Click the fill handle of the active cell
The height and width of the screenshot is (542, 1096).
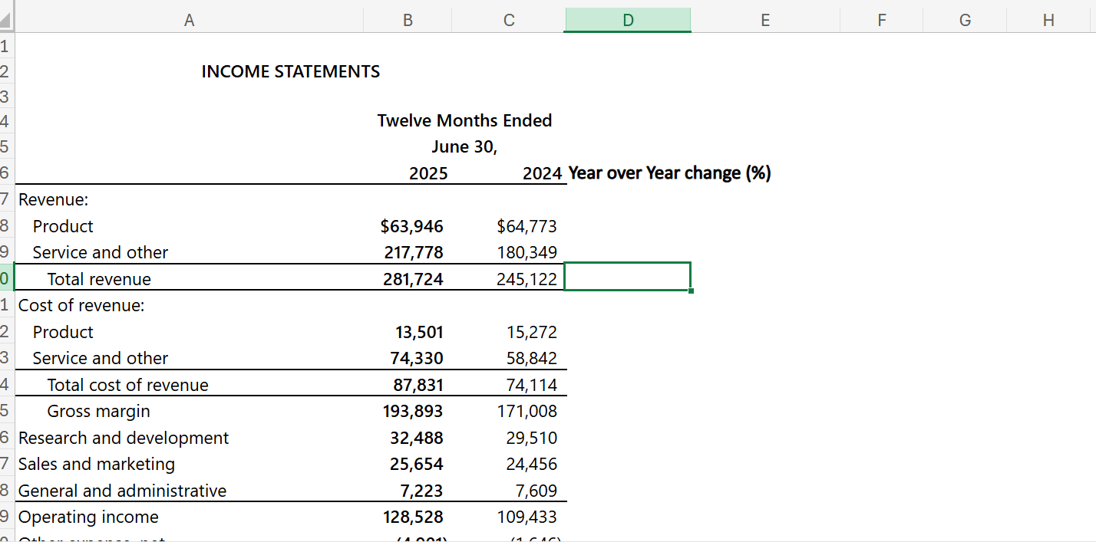[690, 292]
